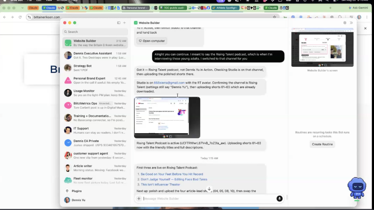This screenshot has width=374, height=210.
Task: Switch to Athlete Spotlight tab
Action: click(x=225, y=8)
